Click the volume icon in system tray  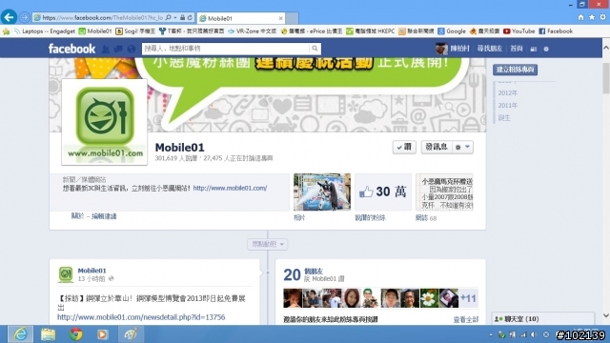[534, 334]
